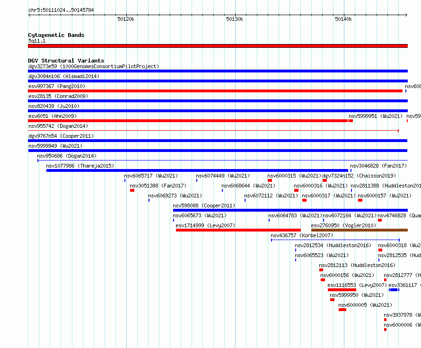Click the Cytogenetic Bands track title
Image resolution: width=421 pixels, height=348 pixels.
pyautogui.click(x=56, y=35)
